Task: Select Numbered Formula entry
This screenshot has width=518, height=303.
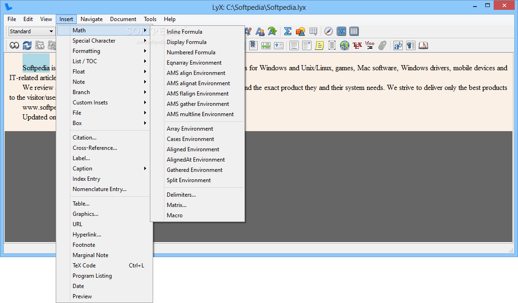Action: 198,52
